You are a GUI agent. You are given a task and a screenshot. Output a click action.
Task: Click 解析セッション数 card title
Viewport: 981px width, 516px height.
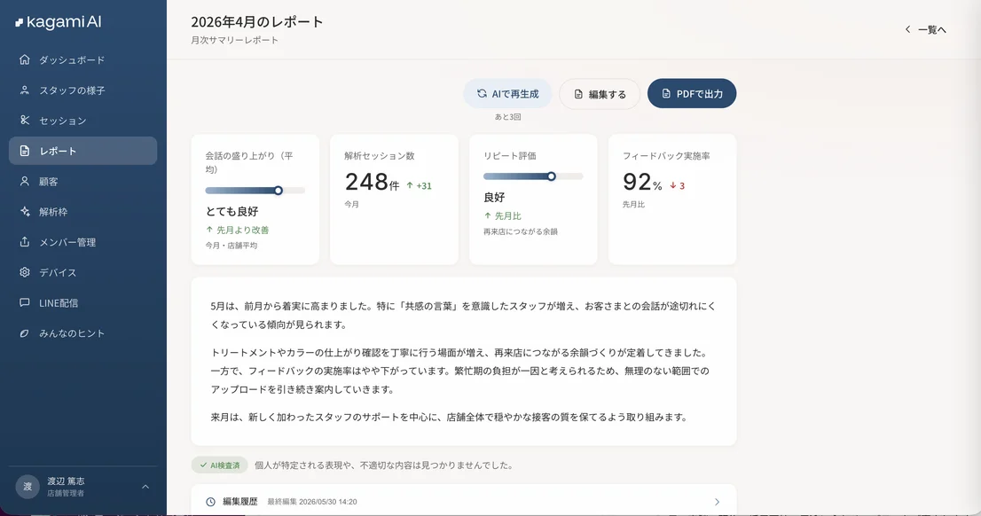pyautogui.click(x=379, y=156)
